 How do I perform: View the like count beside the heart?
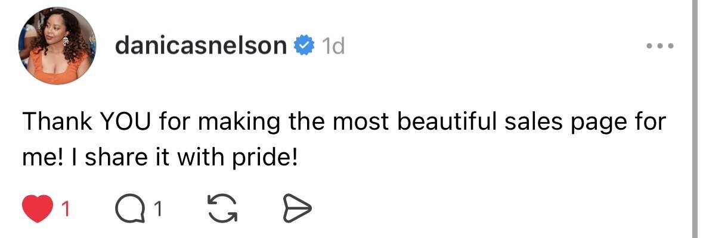(x=66, y=209)
